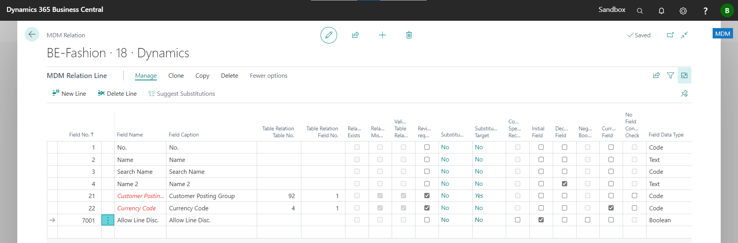
Task: Click the Delete Line action
Action: tap(117, 93)
